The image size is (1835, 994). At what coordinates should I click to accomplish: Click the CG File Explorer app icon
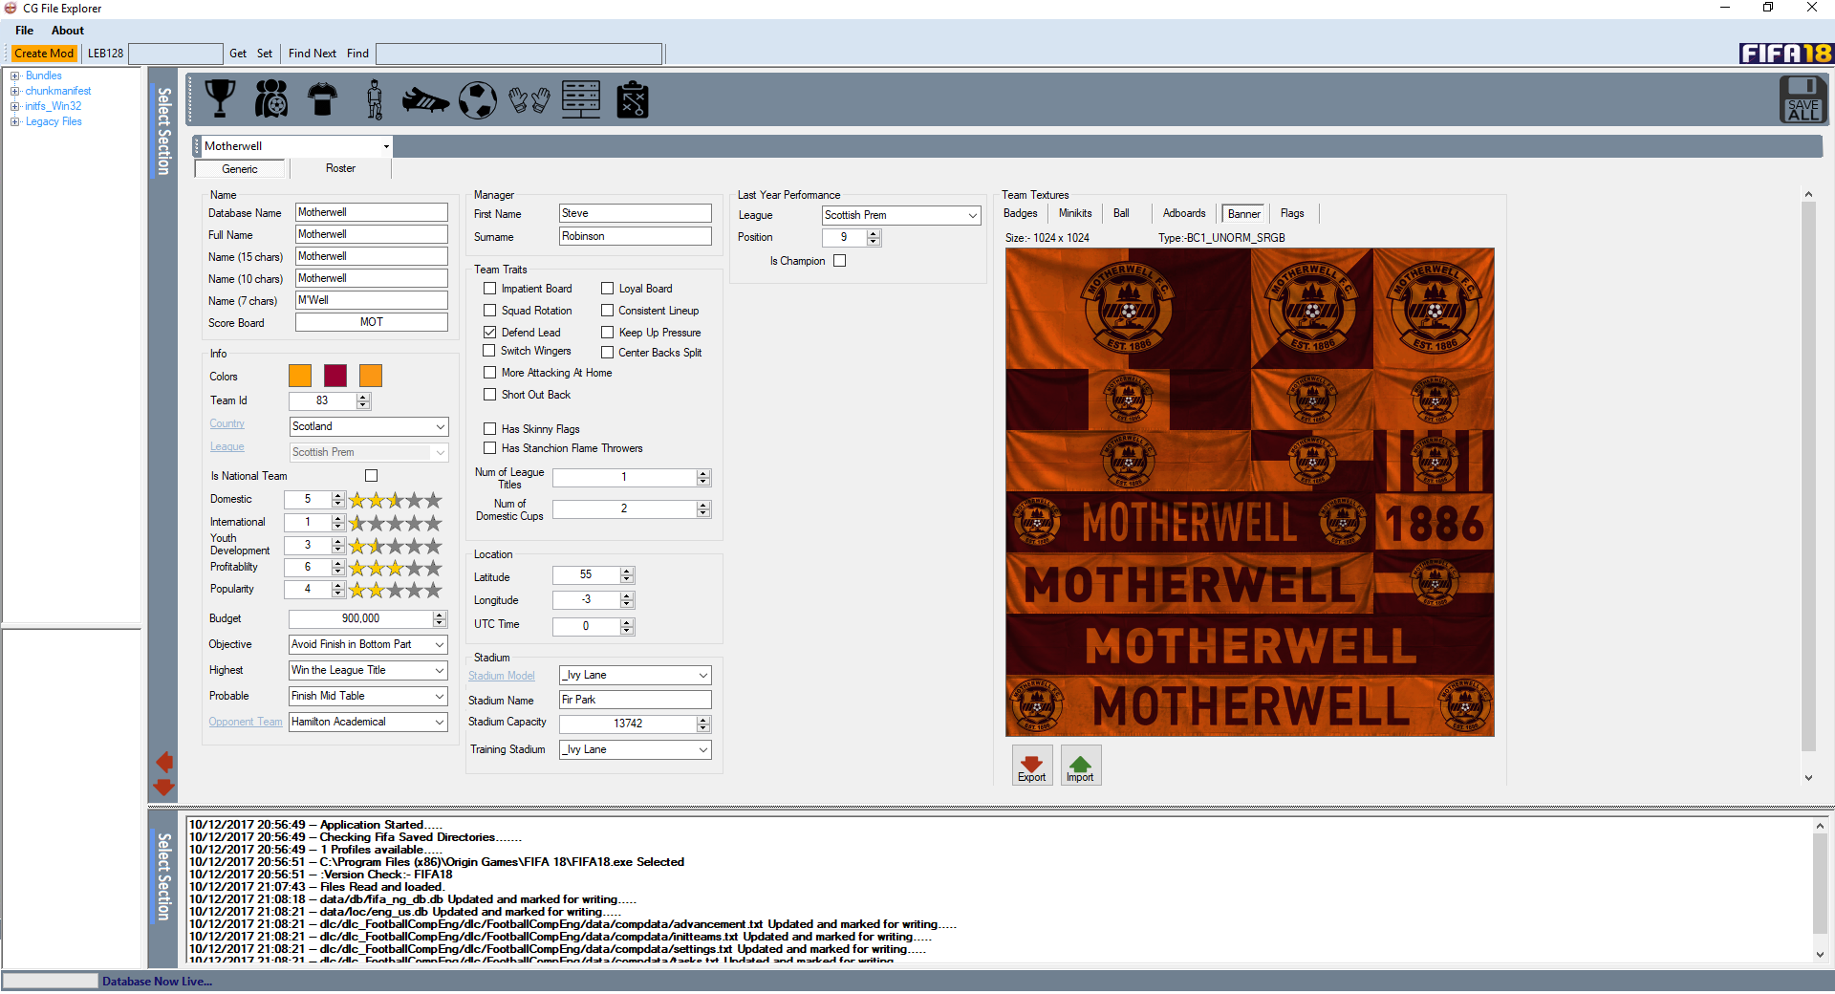(11, 8)
